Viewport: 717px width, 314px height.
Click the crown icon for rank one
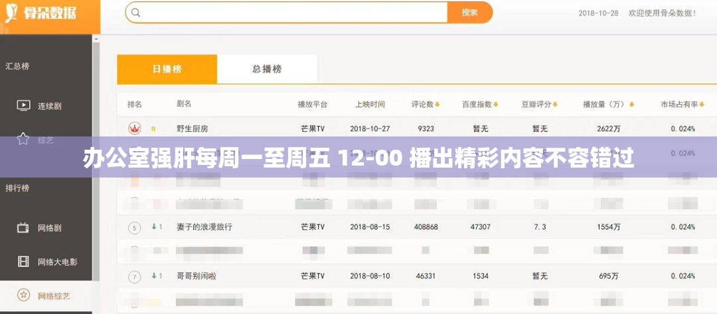(x=134, y=129)
